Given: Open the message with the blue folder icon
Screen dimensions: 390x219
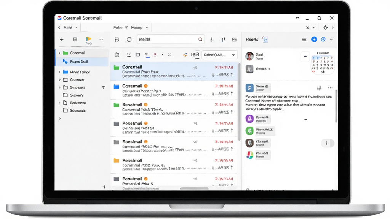Looking at the screenshot, I should point(174,90).
